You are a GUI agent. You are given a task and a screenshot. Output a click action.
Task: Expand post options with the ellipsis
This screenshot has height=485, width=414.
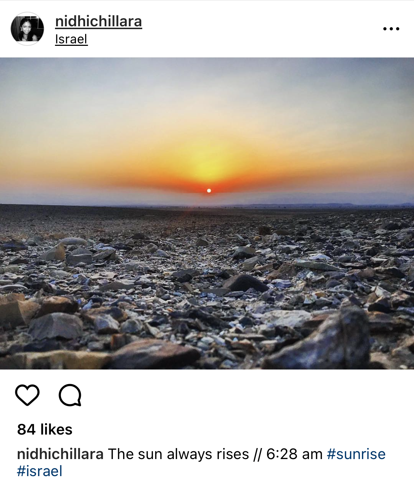coord(391,29)
